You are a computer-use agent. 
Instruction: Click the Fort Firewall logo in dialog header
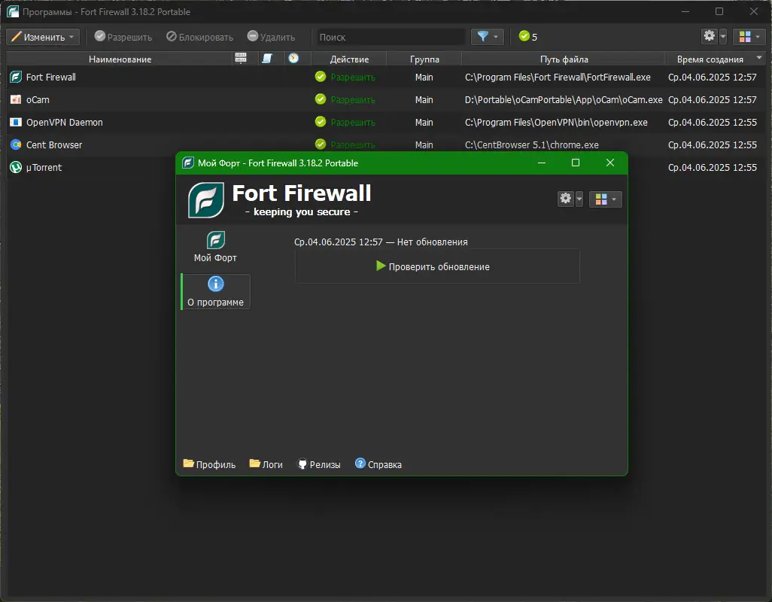click(206, 200)
